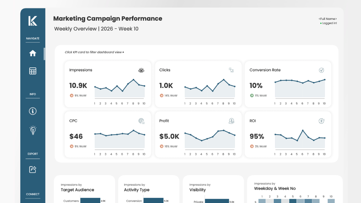Screen dimensions: 361x203
Task: Click the checkmark icon on Conversion Rate card
Action: coord(321,70)
